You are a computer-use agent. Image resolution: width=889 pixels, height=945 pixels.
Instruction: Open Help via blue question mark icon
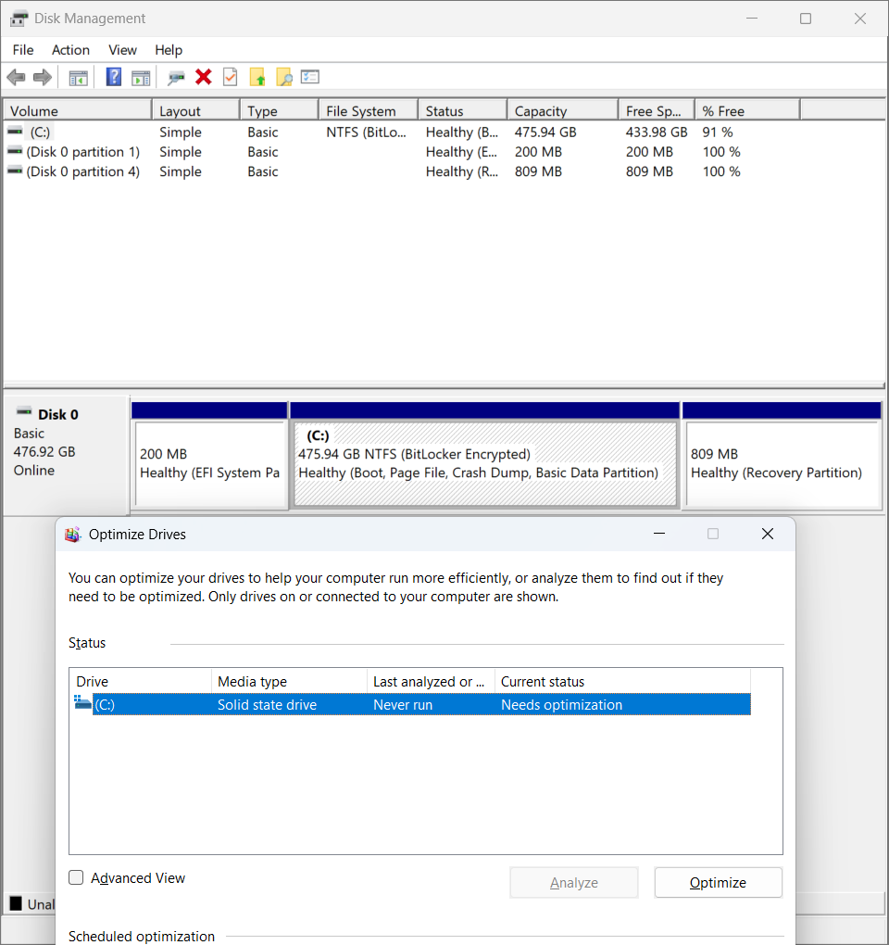coord(113,77)
